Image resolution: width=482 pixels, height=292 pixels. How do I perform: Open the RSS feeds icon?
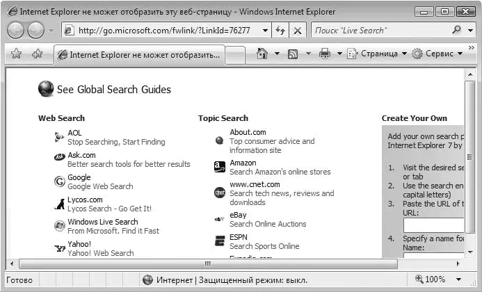coord(293,54)
